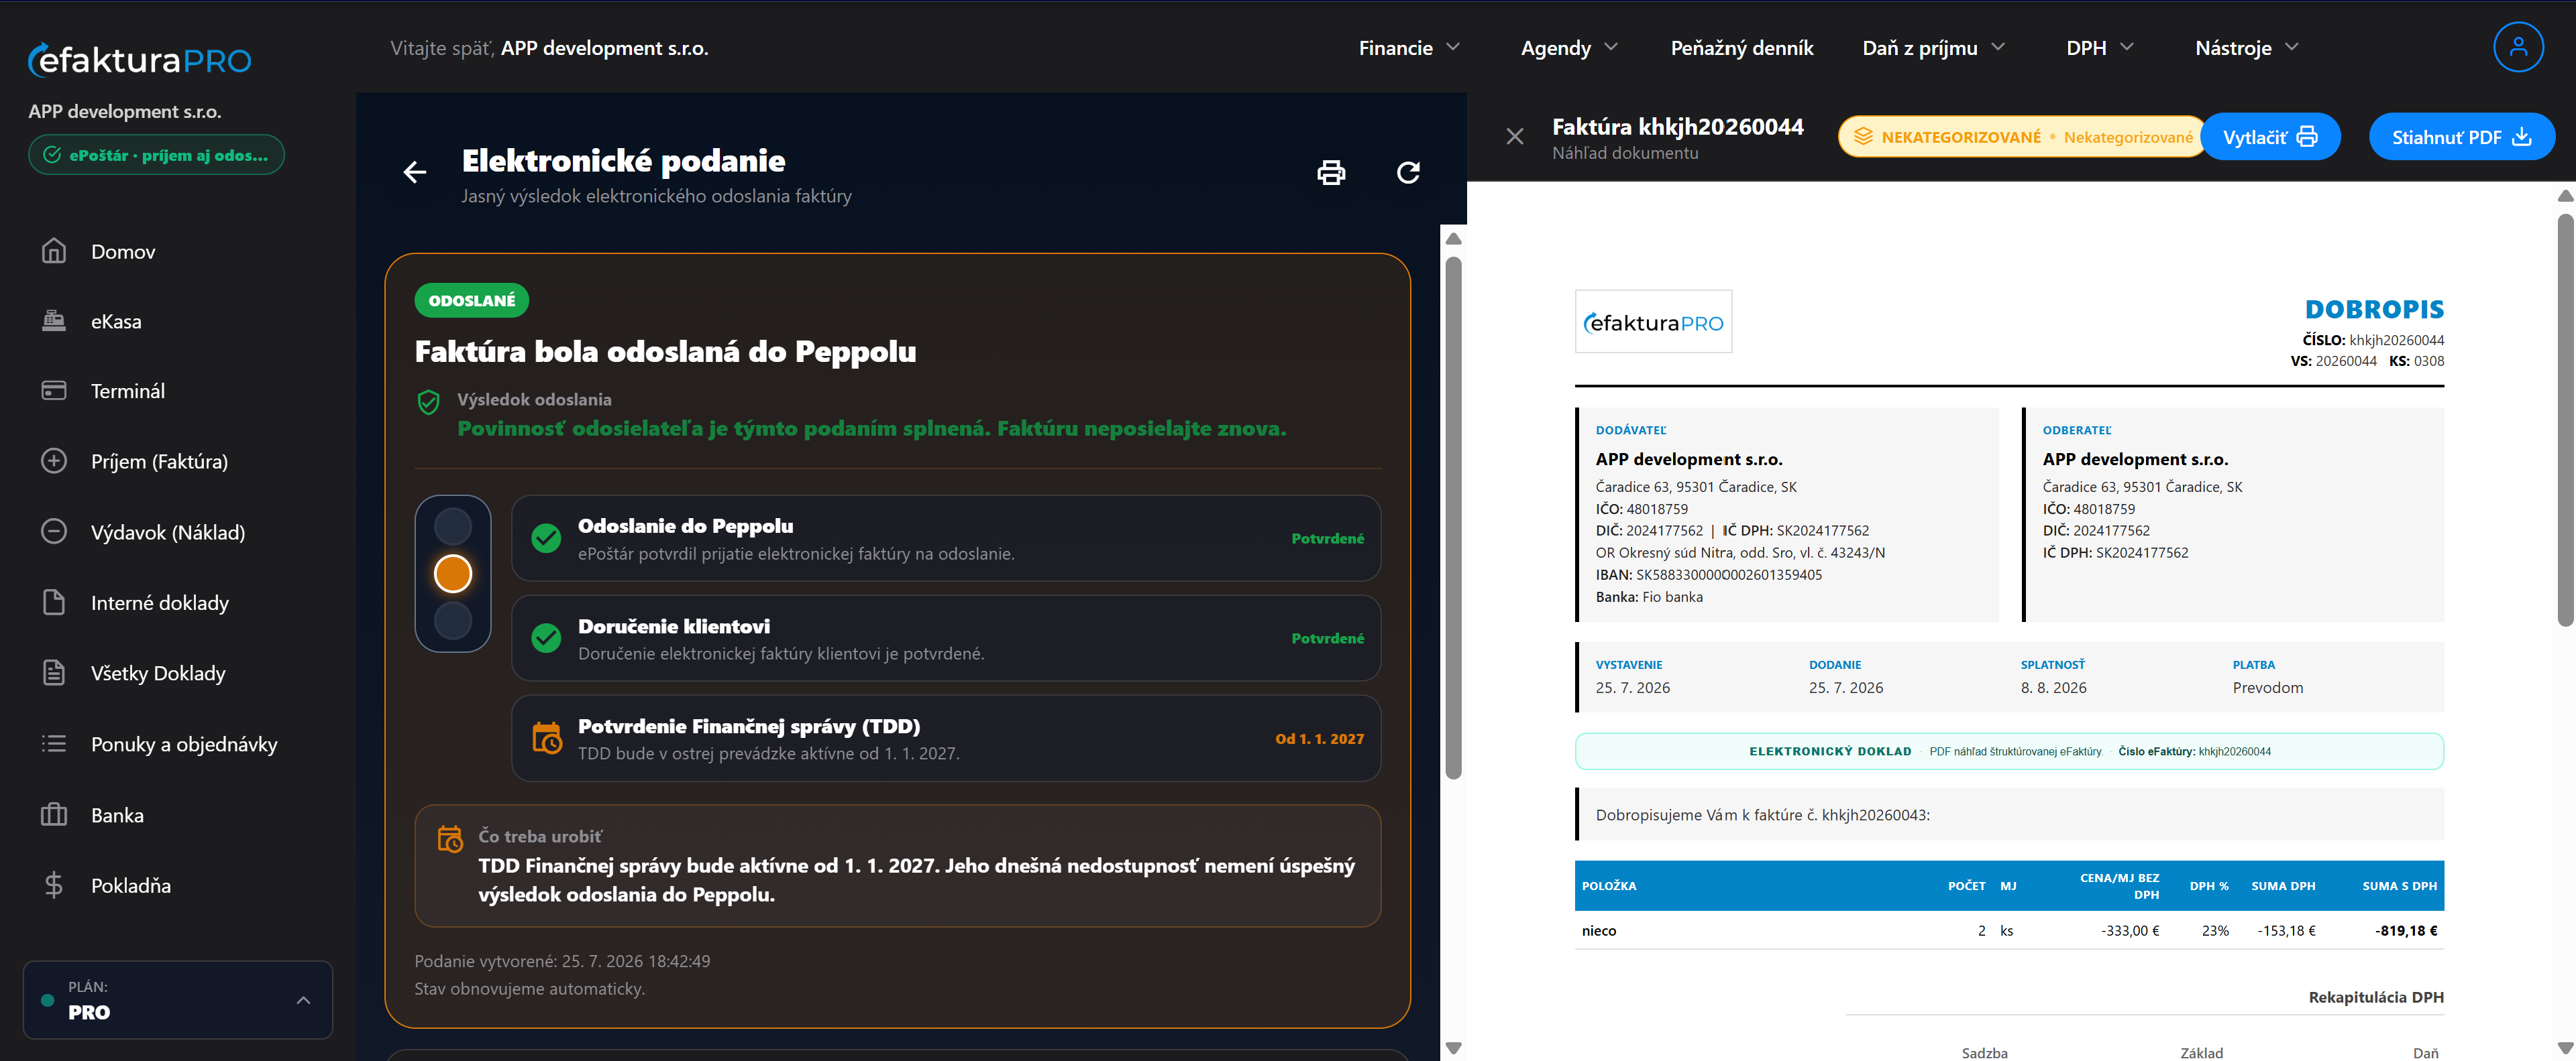Click the Banka icon

(x=54, y=814)
